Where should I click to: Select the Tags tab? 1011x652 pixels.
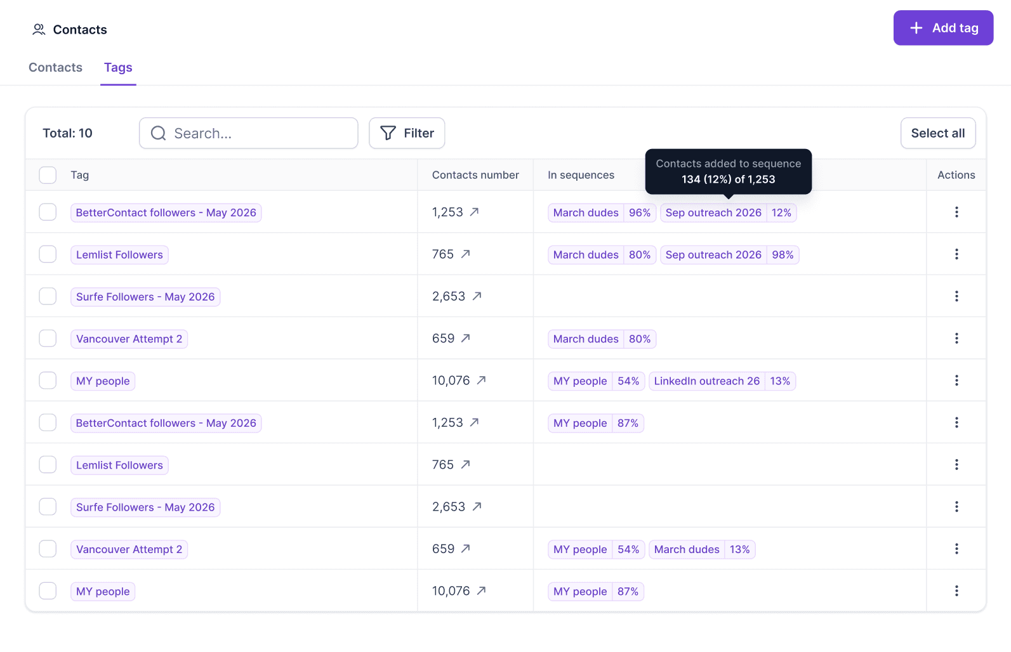click(118, 67)
